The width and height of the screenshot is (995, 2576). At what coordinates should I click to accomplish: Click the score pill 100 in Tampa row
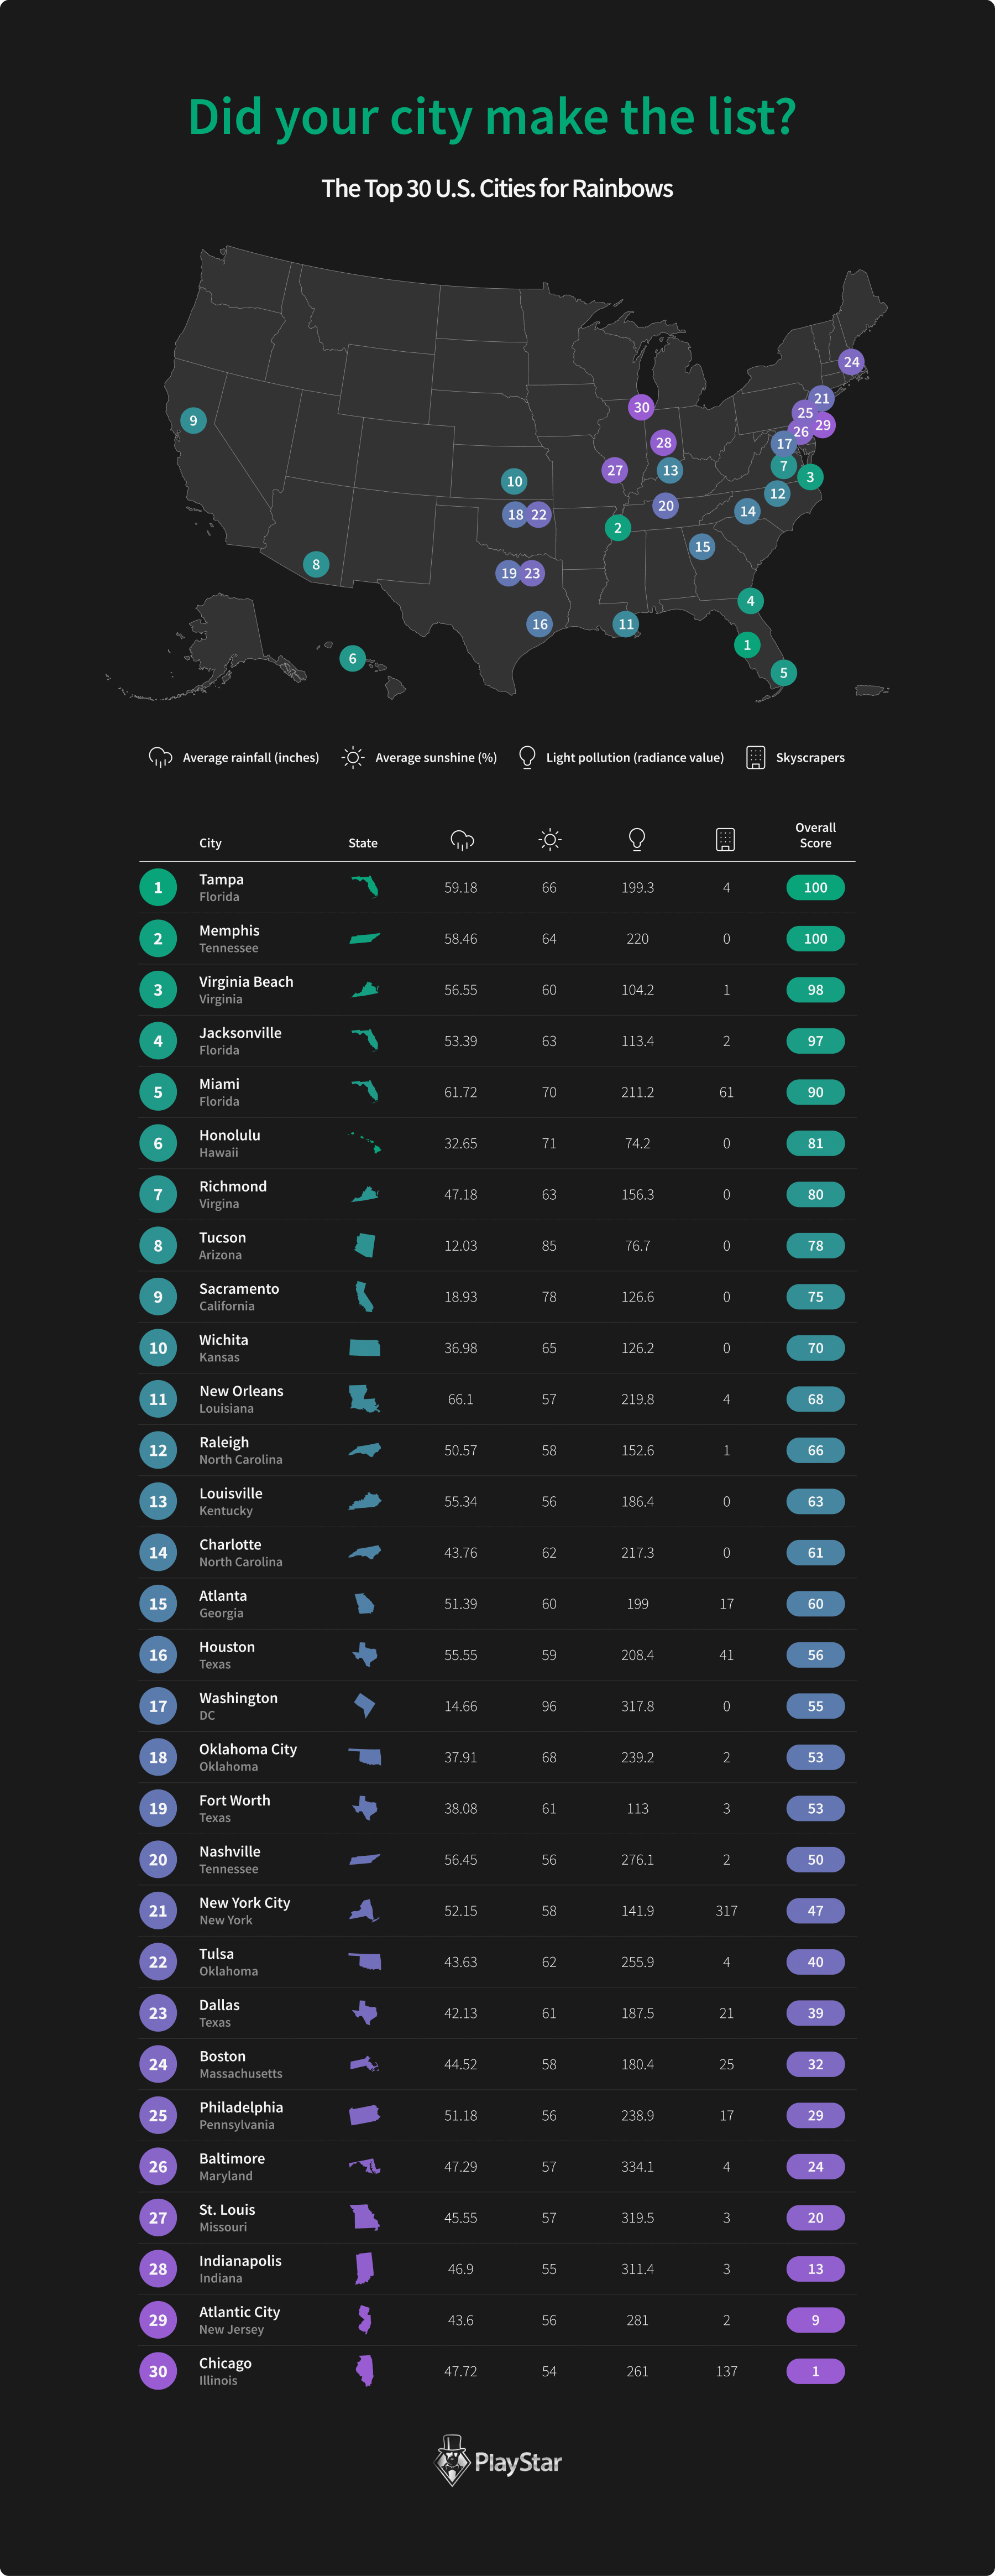[815, 887]
